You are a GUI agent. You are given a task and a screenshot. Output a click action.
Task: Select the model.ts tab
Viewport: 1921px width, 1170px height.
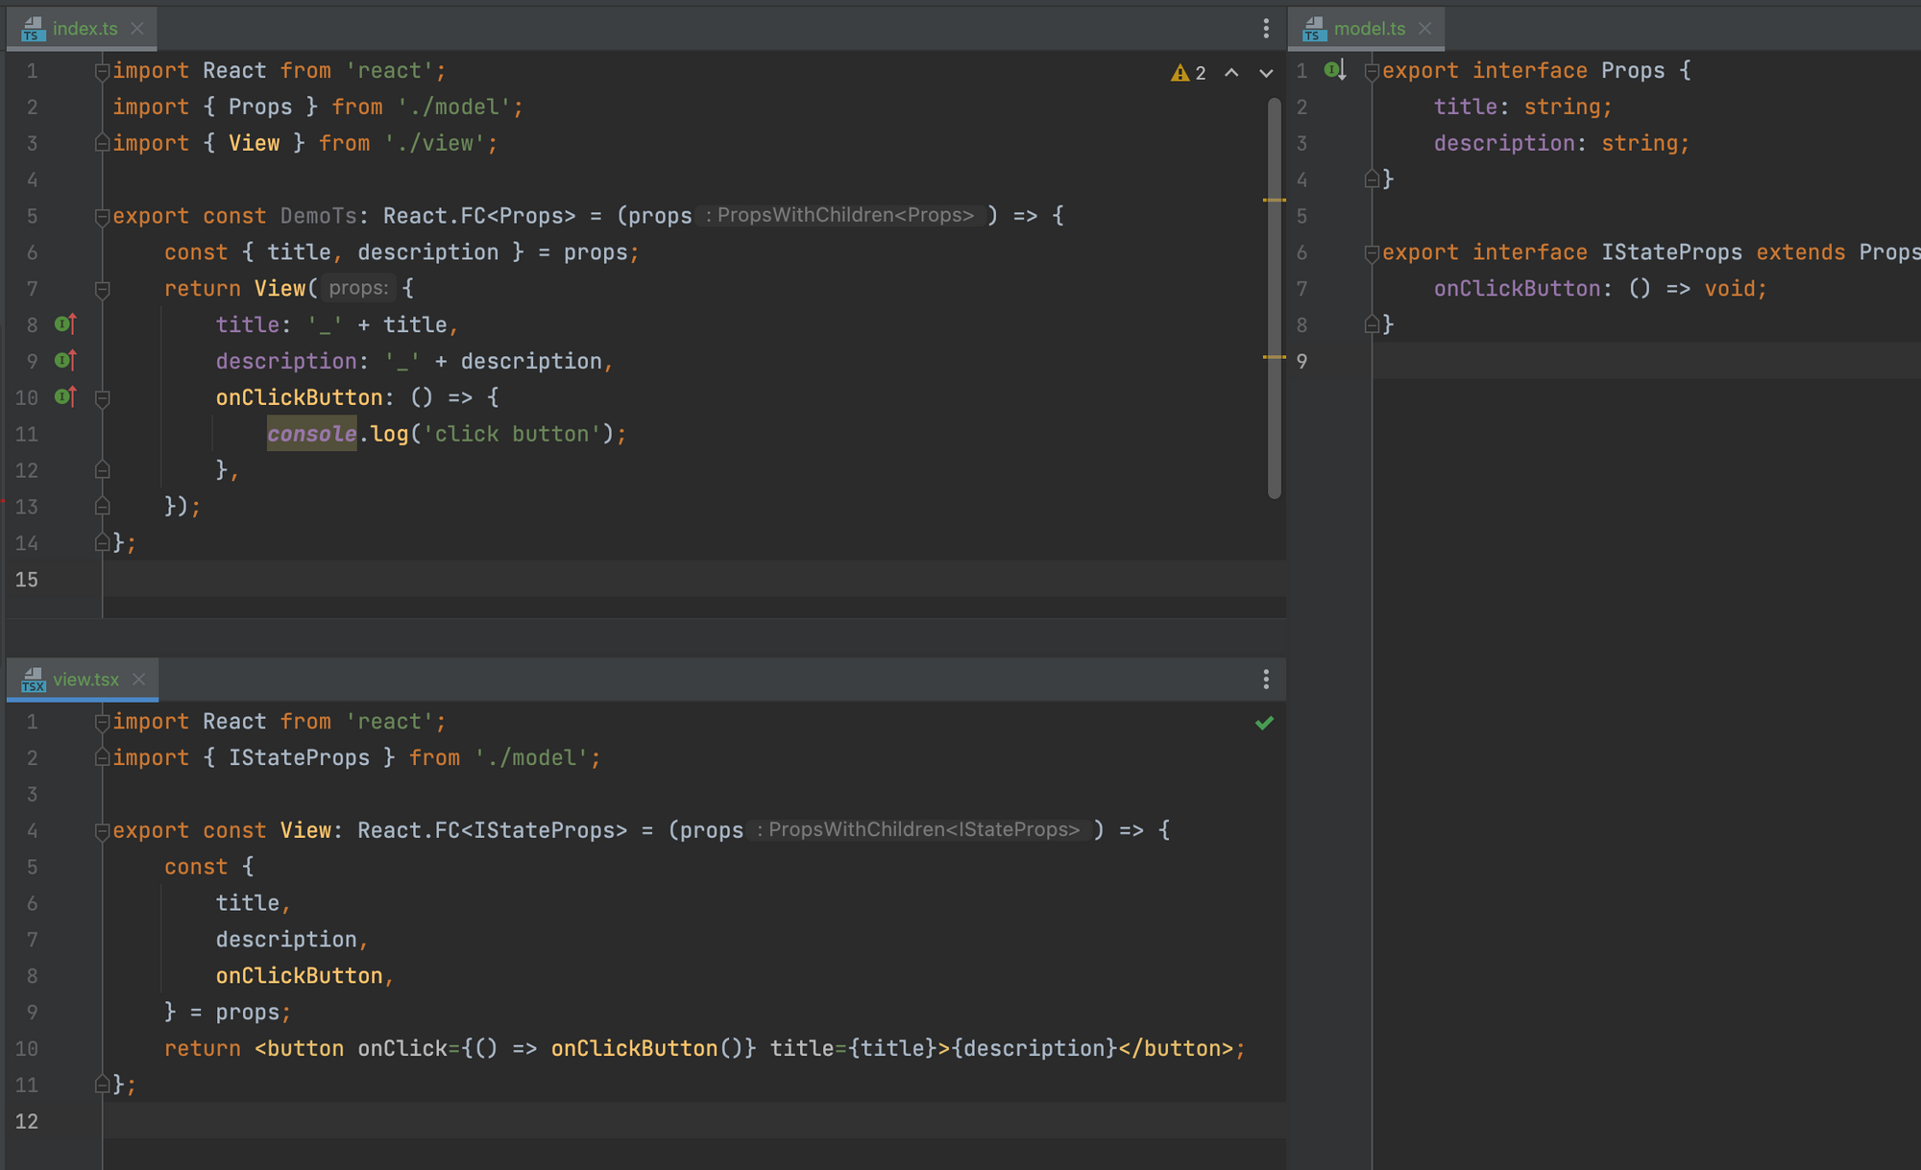[1368, 29]
